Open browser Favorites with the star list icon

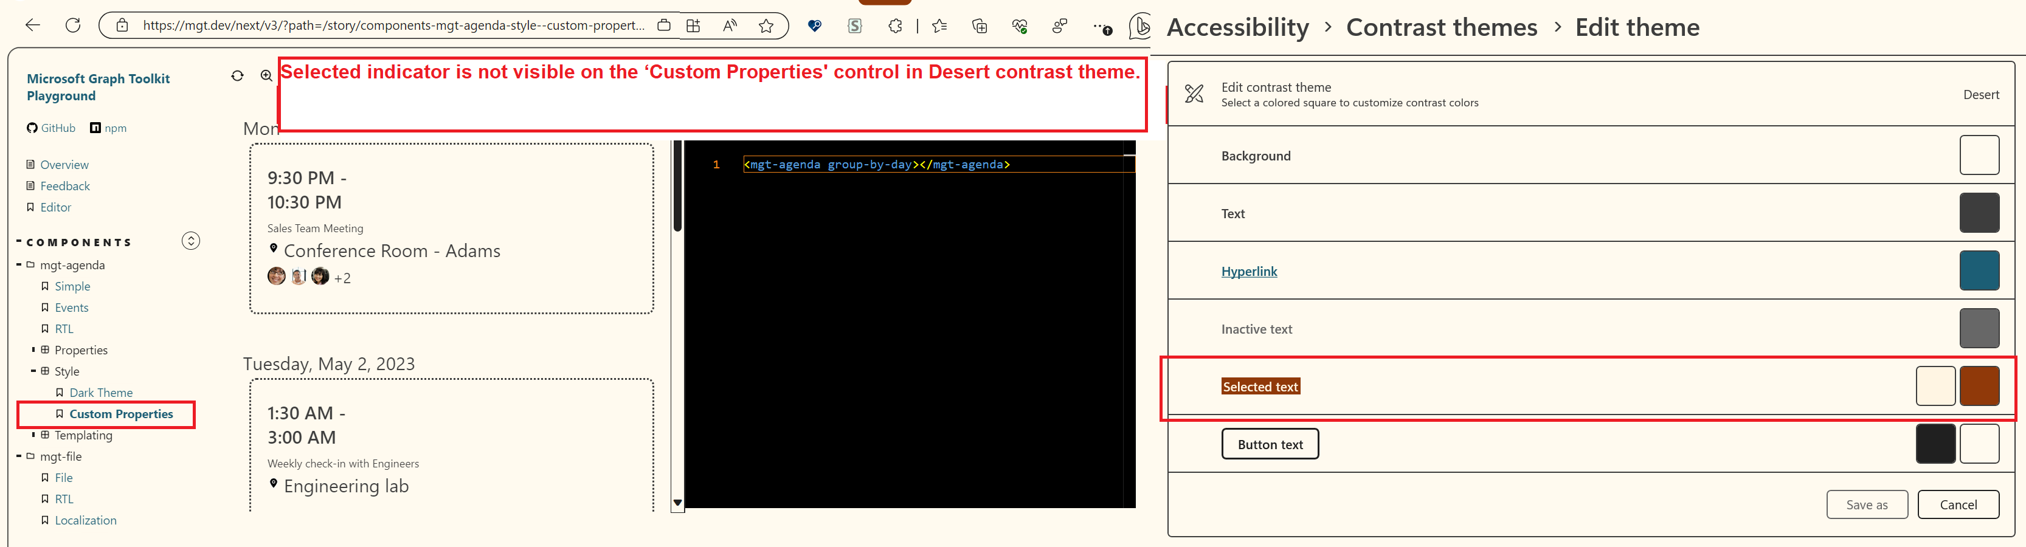(938, 26)
